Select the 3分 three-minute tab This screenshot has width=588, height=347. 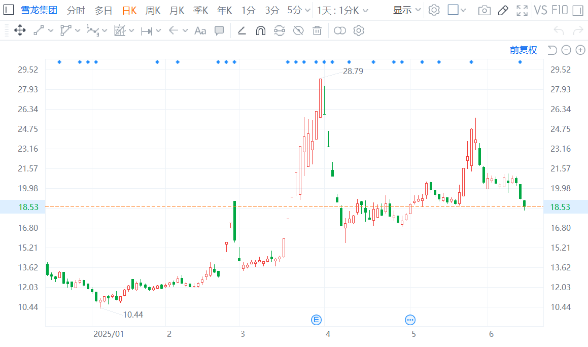tap(272, 10)
